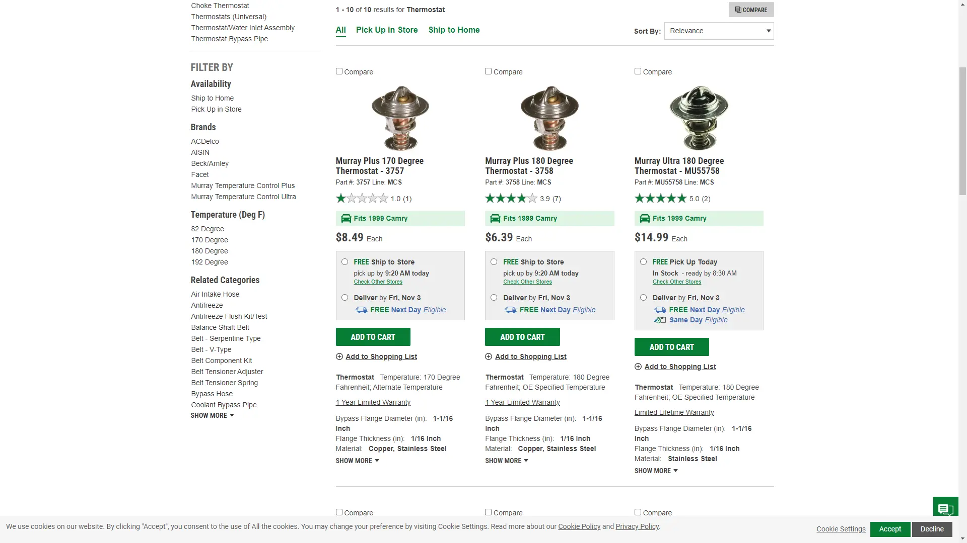Open the Sort By Relevance dropdown
The width and height of the screenshot is (967, 543).
tap(719, 31)
